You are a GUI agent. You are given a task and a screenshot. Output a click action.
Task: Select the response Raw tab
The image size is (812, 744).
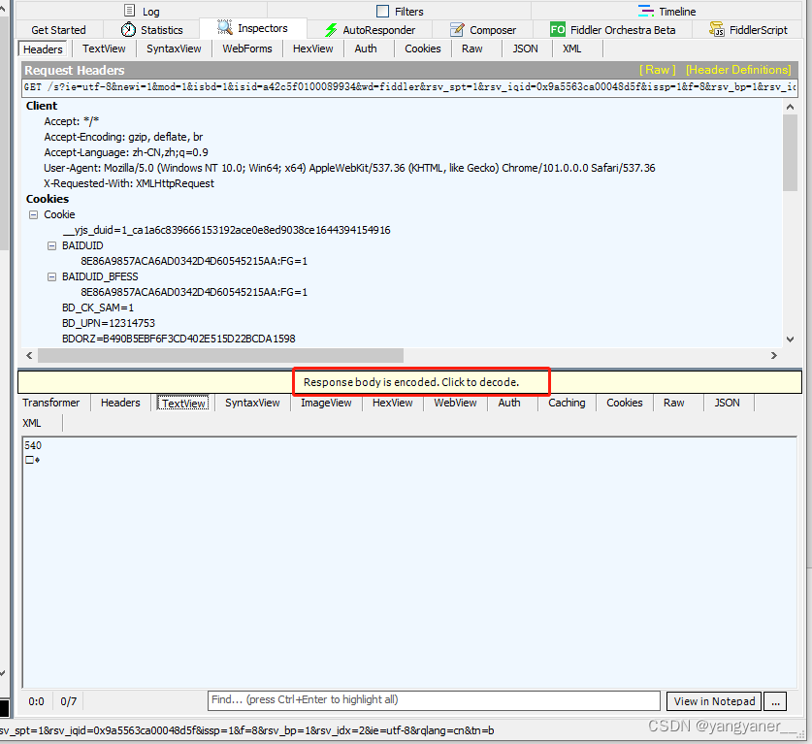(x=673, y=403)
